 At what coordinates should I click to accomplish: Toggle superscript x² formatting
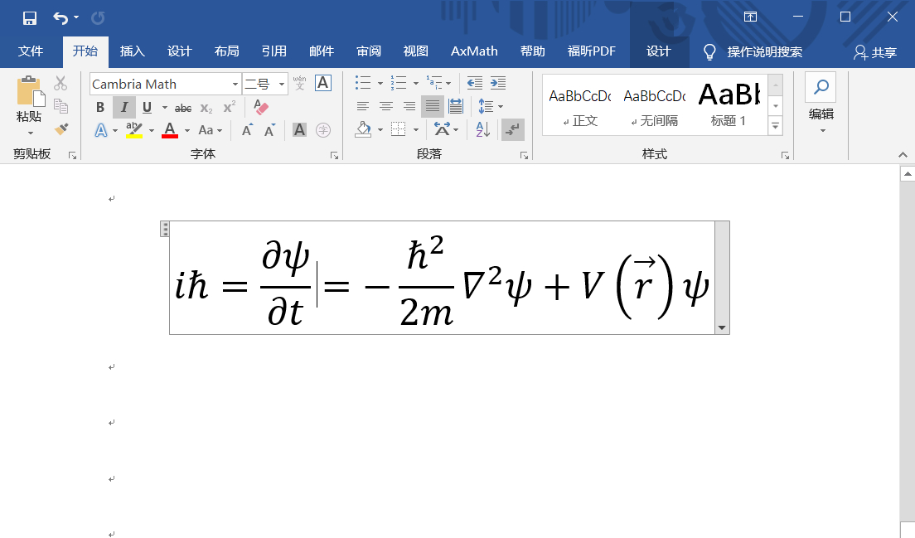[x=230, y=107]
